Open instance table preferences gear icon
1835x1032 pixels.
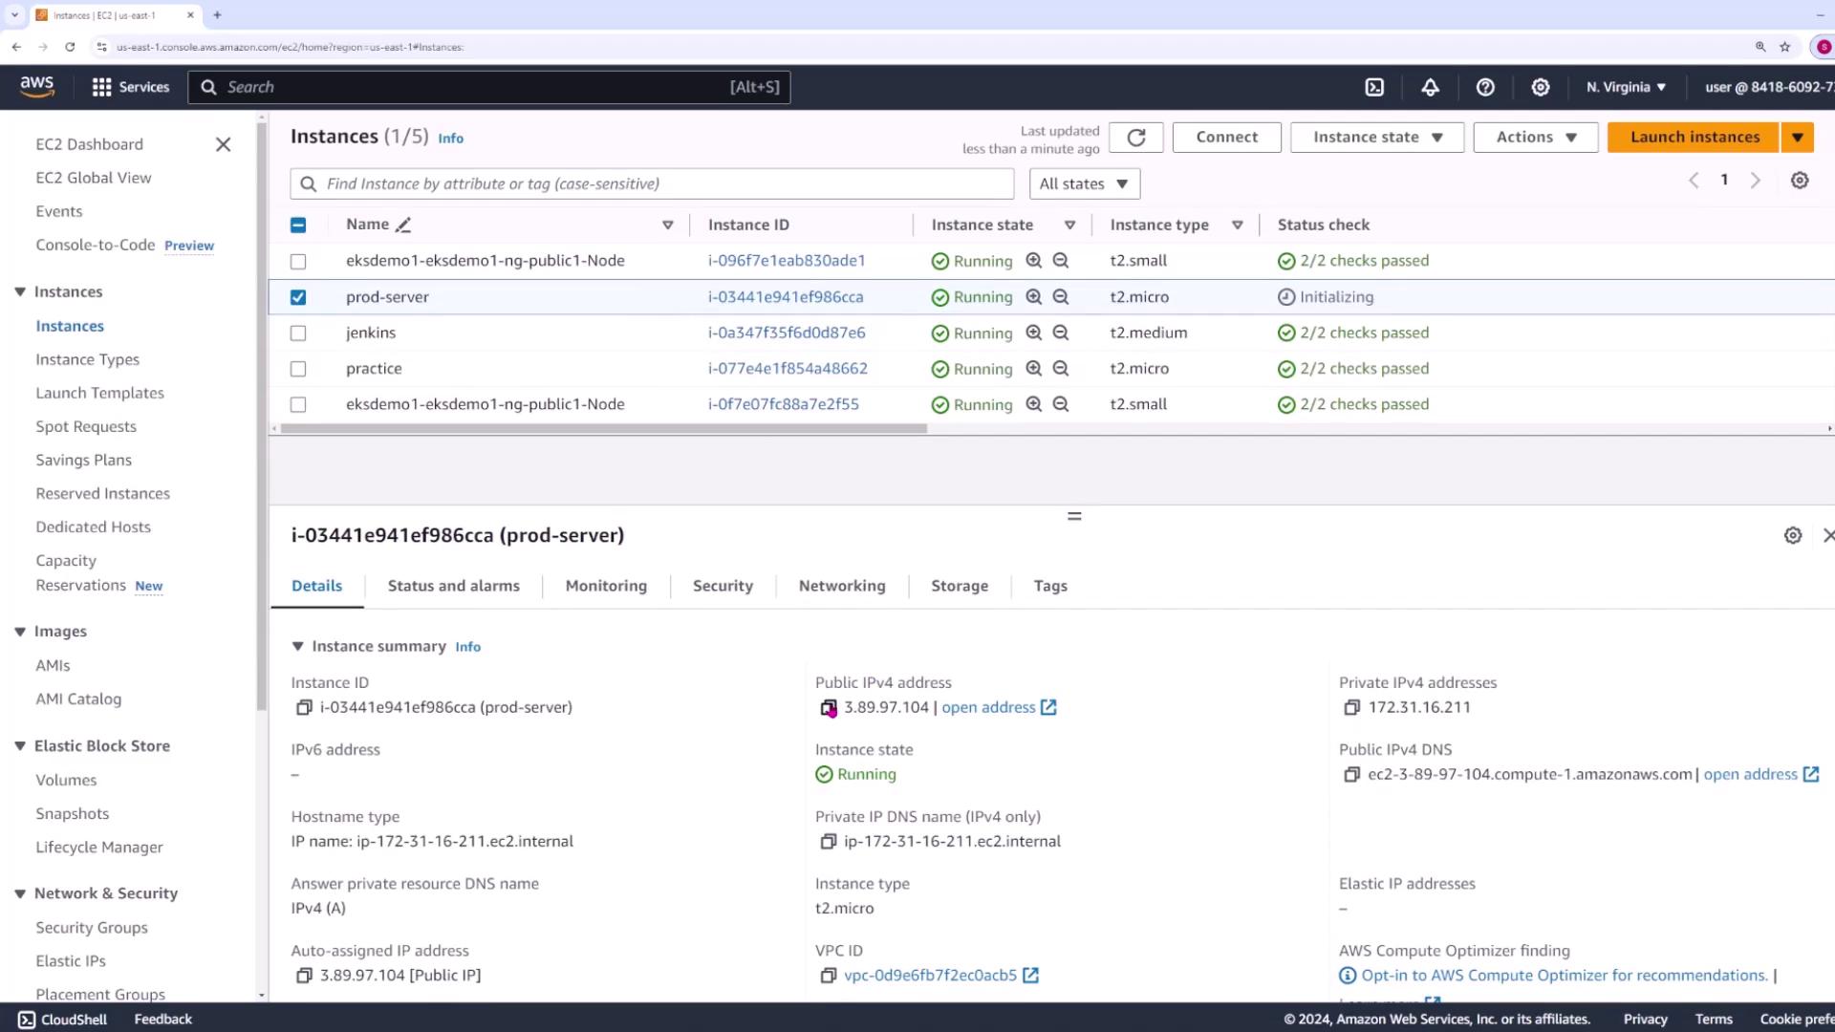point(1799,181)
